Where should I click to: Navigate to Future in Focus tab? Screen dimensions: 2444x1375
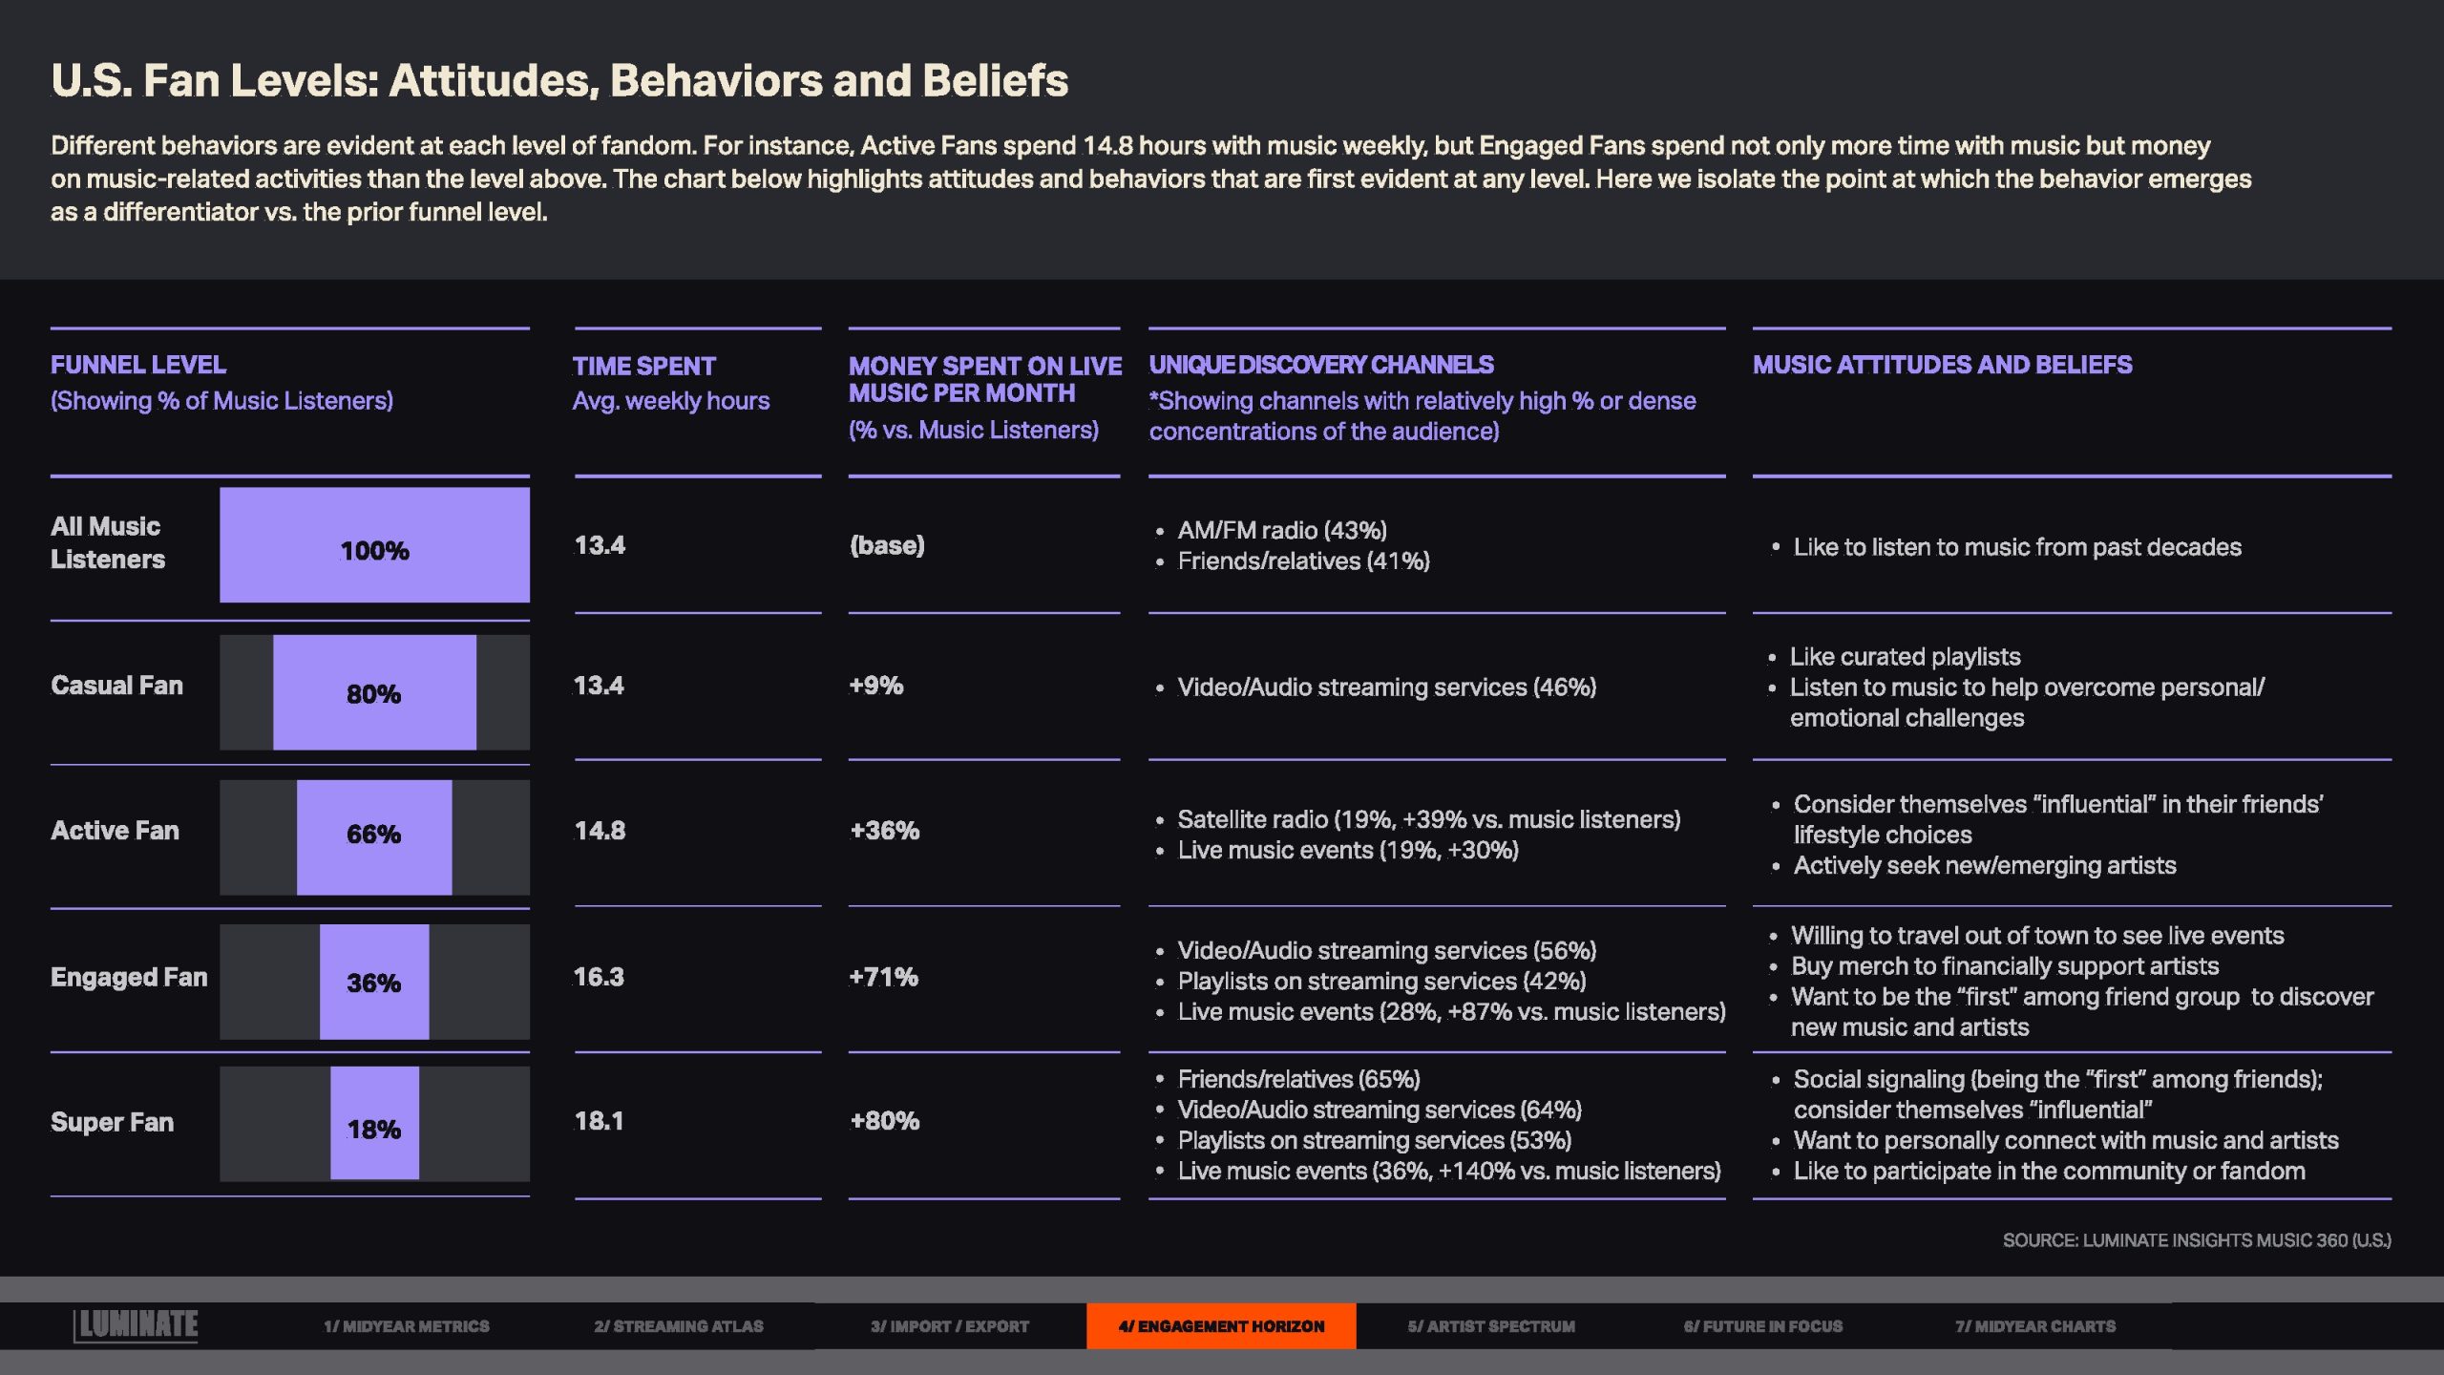point(1763,1326)
